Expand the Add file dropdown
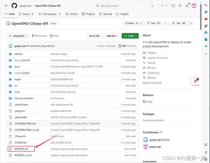The height and width of the screenshot is (163, 210). 112,36
